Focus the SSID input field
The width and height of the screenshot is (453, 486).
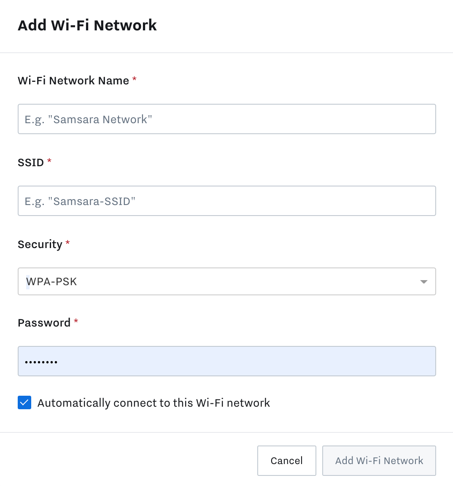pos(227,201)
